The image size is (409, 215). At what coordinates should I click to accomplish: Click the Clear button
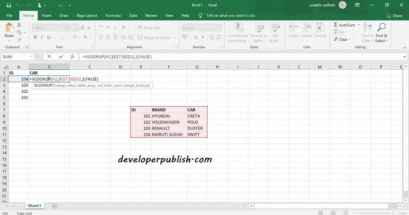point(342,39)
